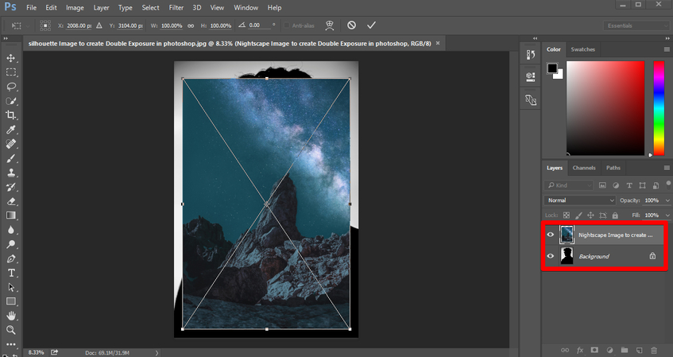The width and height of the screenshot is (673, 357).
Task: Click the foreground color swatch
Action: (552, 68)
